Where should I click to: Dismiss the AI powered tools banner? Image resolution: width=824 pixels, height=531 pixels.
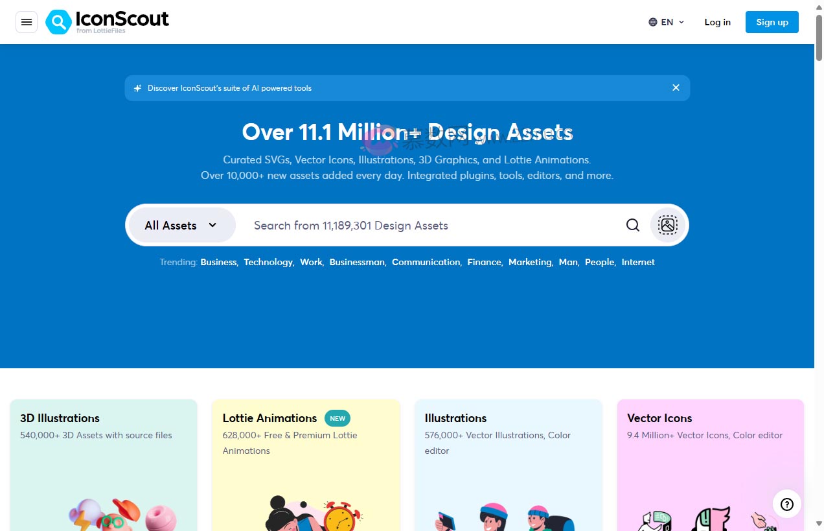[676, 88]
